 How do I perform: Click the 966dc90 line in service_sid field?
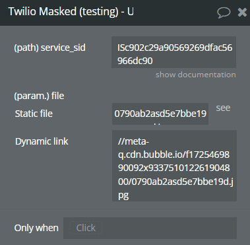[x=135, y=61]
